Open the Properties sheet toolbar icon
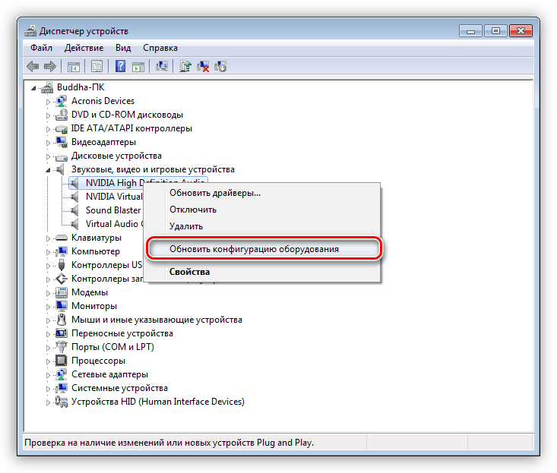 (97, 66)
